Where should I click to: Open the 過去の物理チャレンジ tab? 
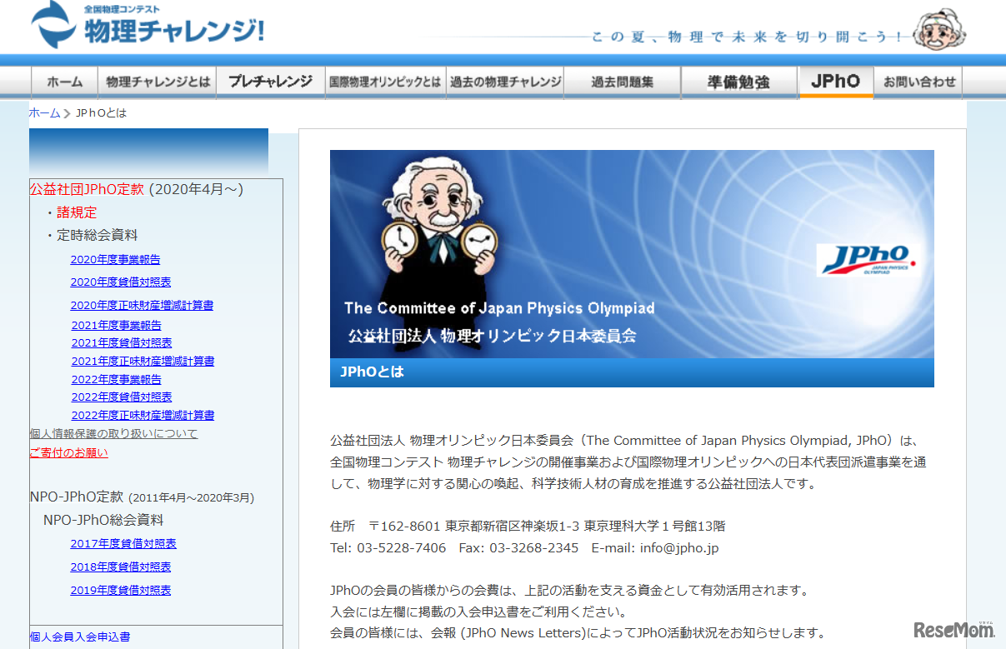tap(505, 82)
